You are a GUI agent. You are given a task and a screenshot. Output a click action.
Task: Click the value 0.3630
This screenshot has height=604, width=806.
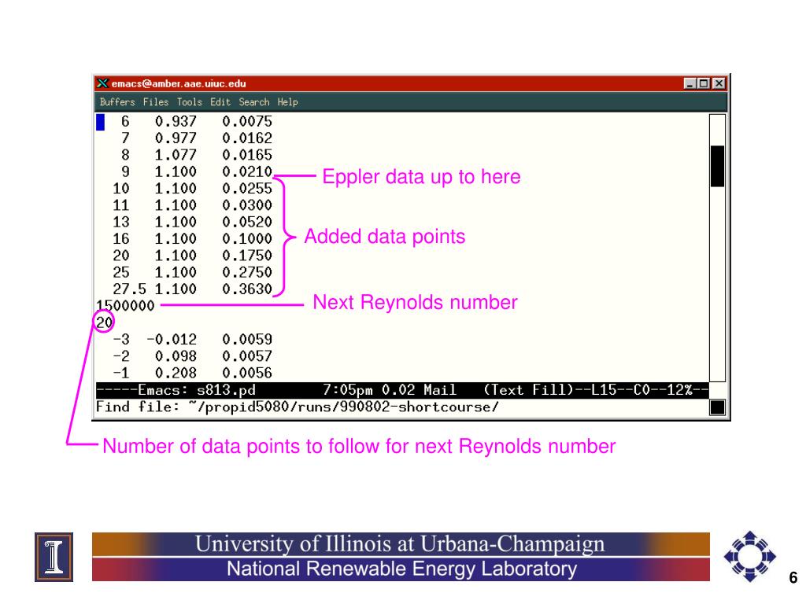tap(246, 289)
